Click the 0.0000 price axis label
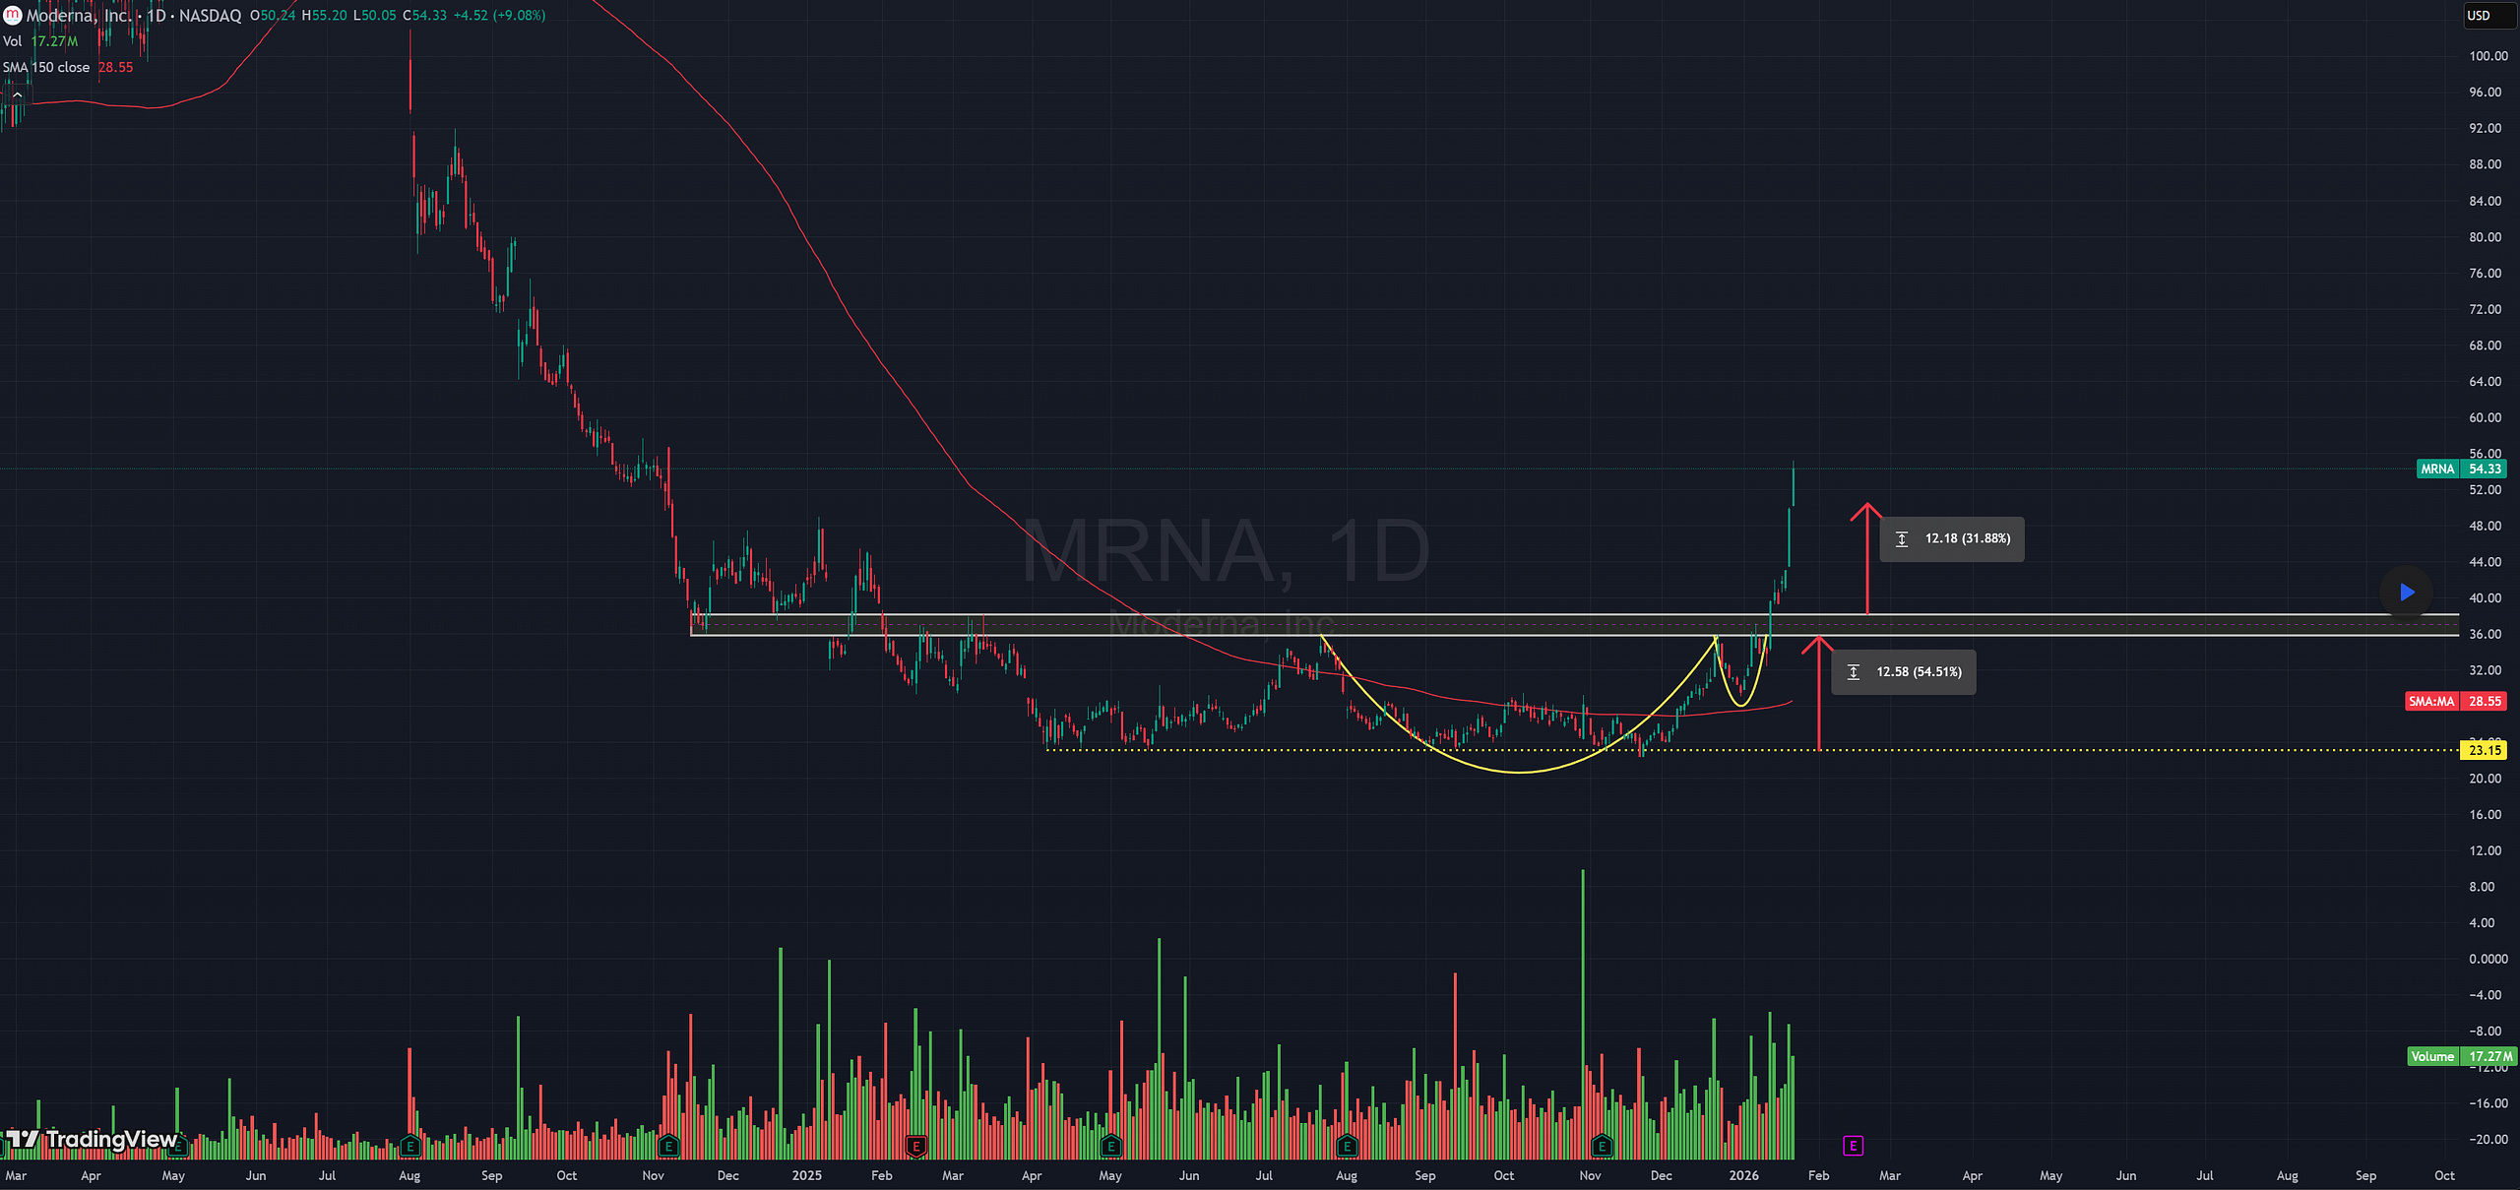The height and width of the screenshot is (1190, 2520). tap(2488, 959)
